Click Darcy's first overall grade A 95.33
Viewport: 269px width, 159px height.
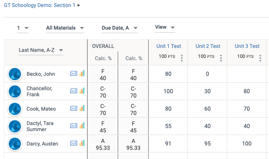click(x=103, y=144)
